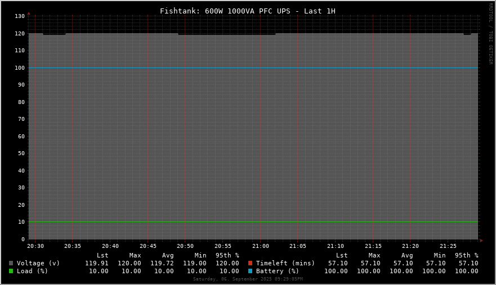Click the 0 label on the y-axis
This screenshot has width=496, height=285.
click(x=23, y=239)
